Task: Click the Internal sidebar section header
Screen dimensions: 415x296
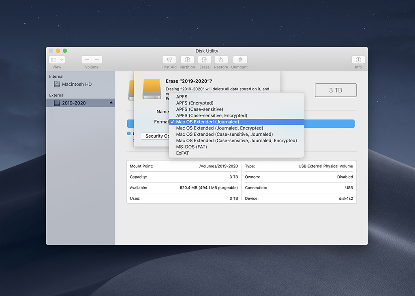Action: point(56,77)
